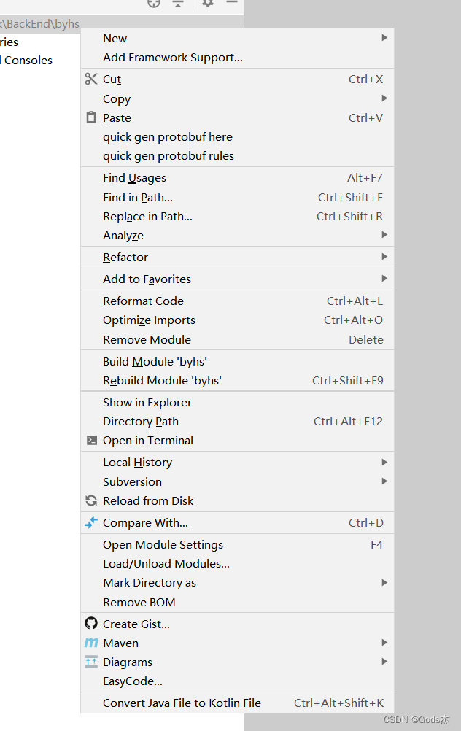Click the Alt+F7 shortcut text
Image resolution: width=461 pixels, height=731 pixels.
coord(365,177)
